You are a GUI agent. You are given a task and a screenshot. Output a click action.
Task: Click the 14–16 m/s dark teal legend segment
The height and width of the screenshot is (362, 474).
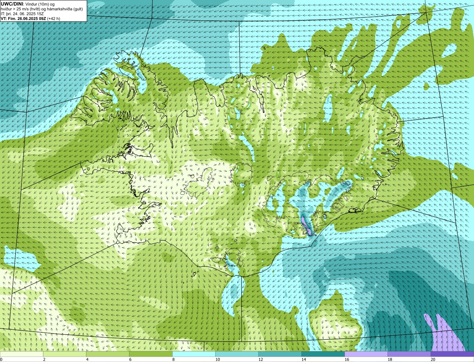323,354
